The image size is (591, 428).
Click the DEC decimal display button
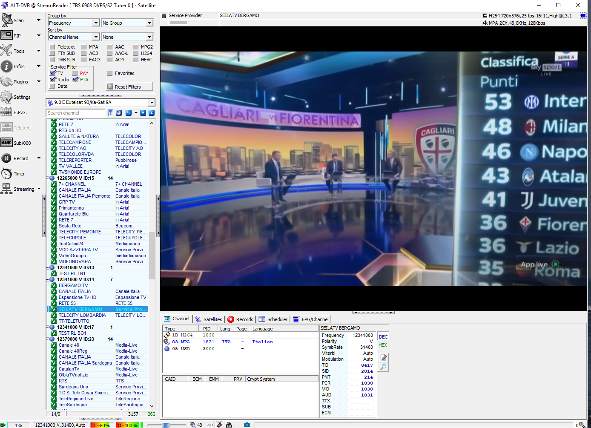383,337
